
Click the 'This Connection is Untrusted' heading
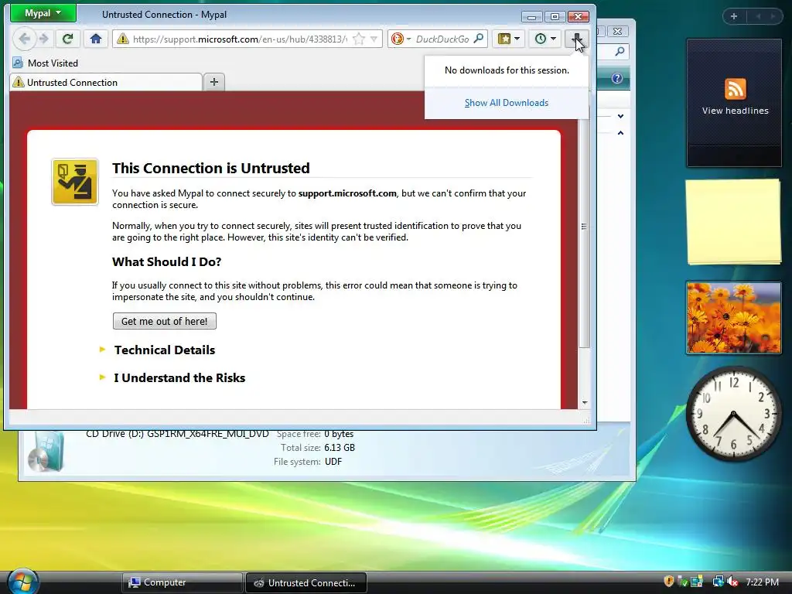pyautogui.click(x=210, y=168)
